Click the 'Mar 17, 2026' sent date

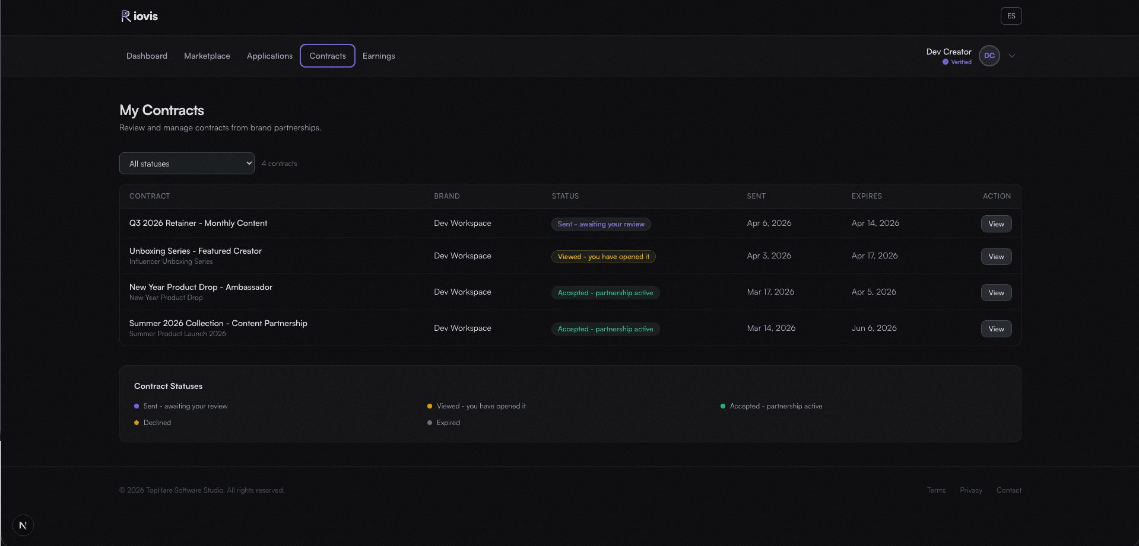[x=770, y=292]
